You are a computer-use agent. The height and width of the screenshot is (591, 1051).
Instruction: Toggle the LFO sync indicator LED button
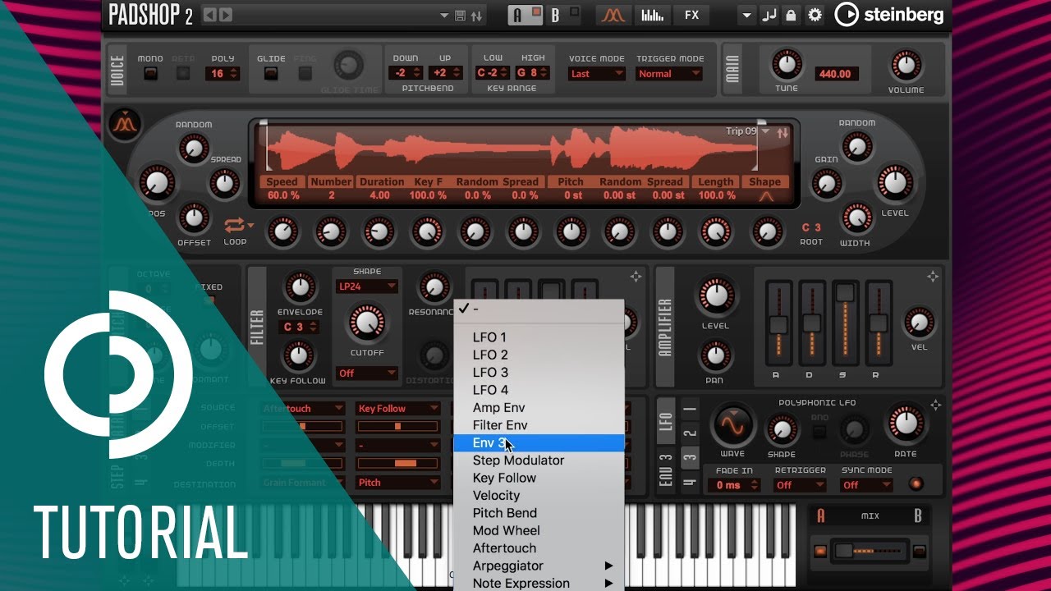pos(916,484)
